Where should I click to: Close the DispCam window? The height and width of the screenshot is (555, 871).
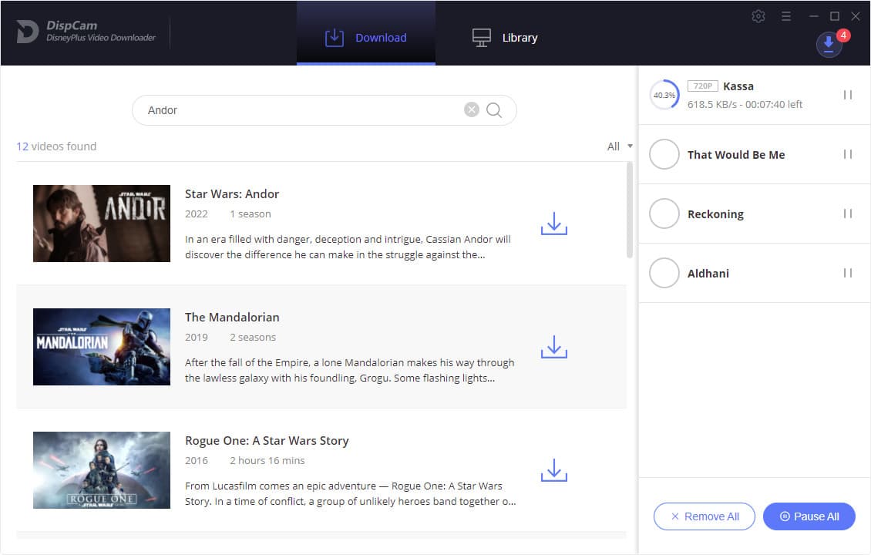tap(856, 16)
